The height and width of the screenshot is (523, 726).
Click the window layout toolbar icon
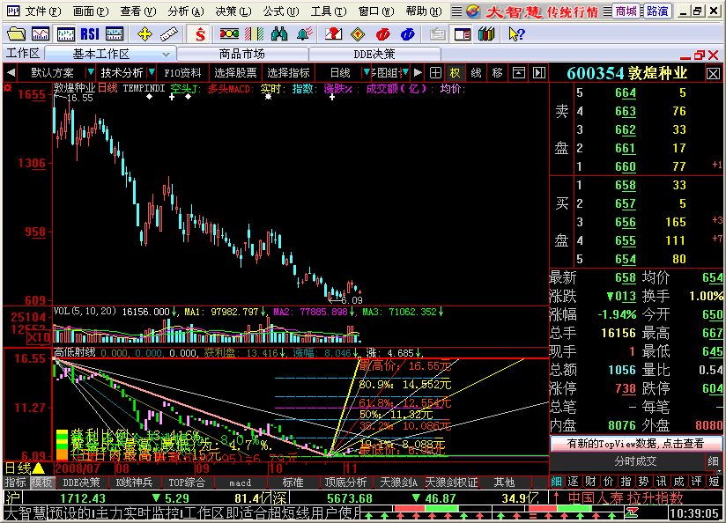462,34
